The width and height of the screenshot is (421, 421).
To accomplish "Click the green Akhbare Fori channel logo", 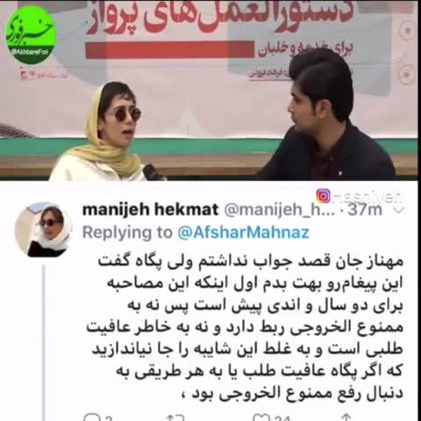I will pyautogui.click(x=31, y=34).
